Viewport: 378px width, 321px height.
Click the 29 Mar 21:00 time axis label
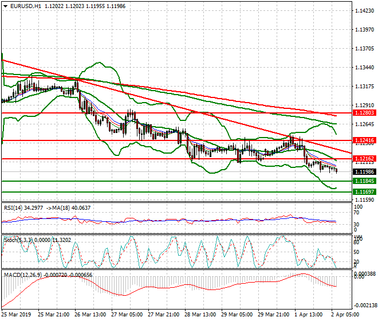(x=273, y=315)
